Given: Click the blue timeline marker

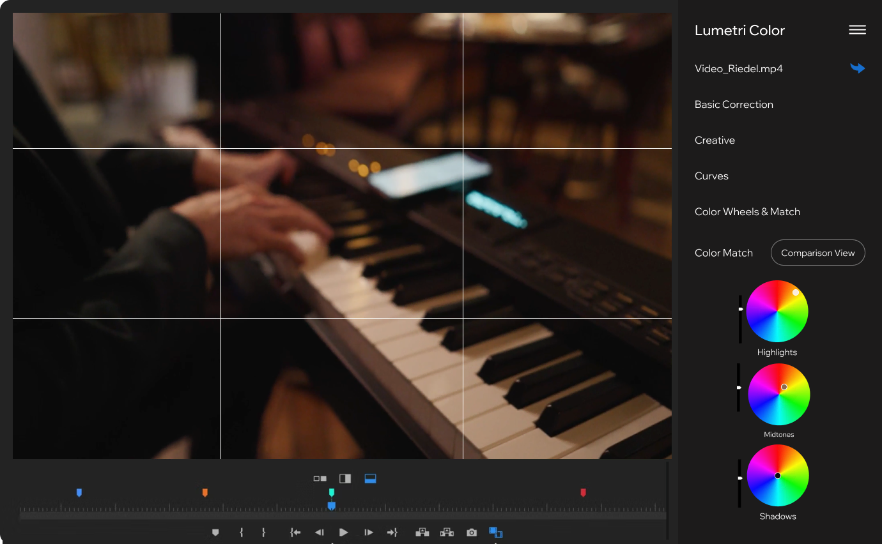Looking at the screenshot, I should point(79,492).
